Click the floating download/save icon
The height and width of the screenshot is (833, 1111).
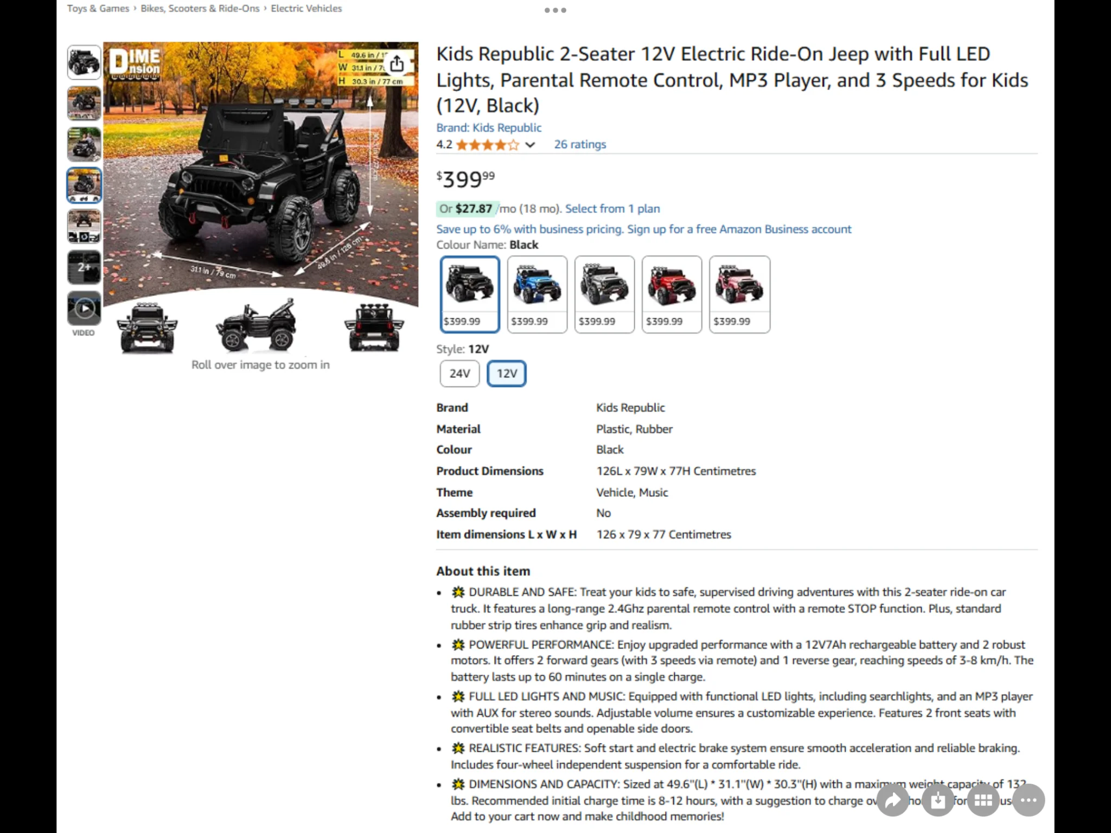(x=938, y=800)
